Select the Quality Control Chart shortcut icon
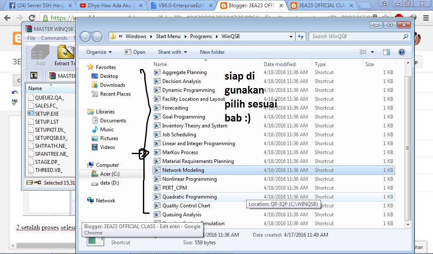The width and height of the screenshot is (433, 254). click(x=157, y=206)
